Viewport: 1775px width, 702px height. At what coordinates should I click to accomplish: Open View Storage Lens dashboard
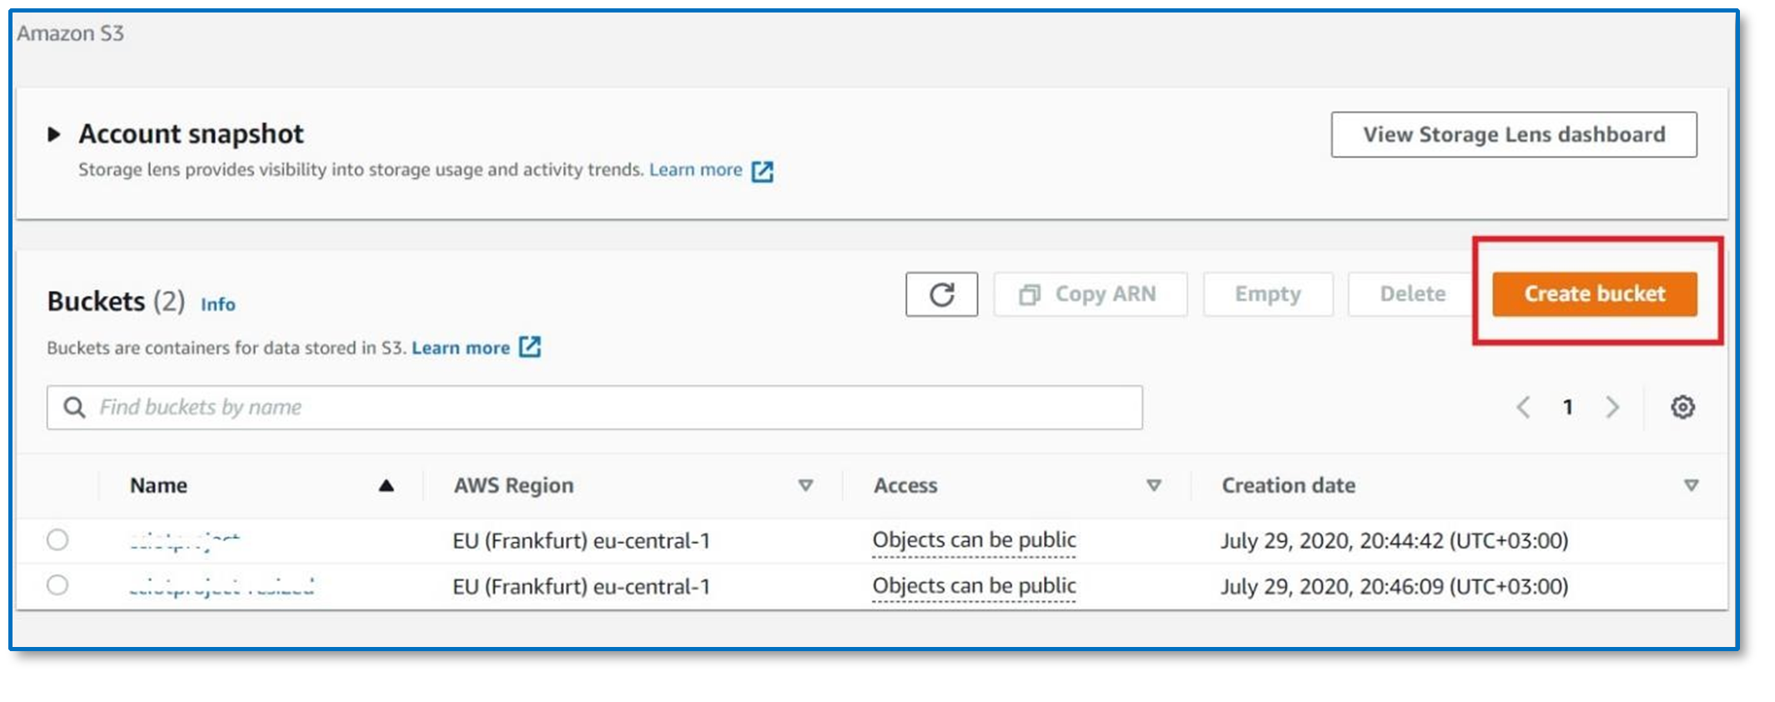pos(1514,134)
